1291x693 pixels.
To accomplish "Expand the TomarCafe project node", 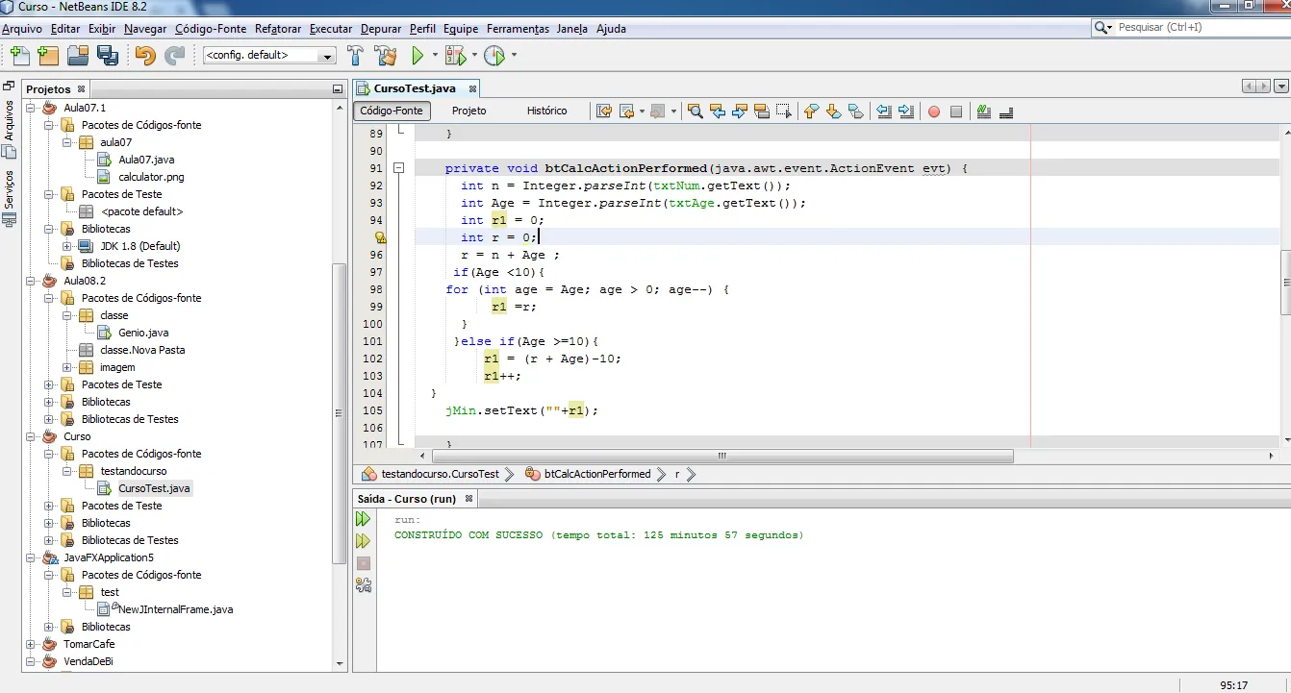I will (x=31, y=644).
